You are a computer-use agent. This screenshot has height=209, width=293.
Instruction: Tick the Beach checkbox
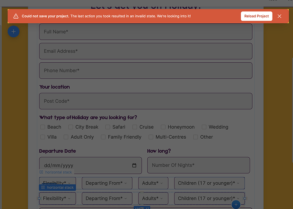42,127
